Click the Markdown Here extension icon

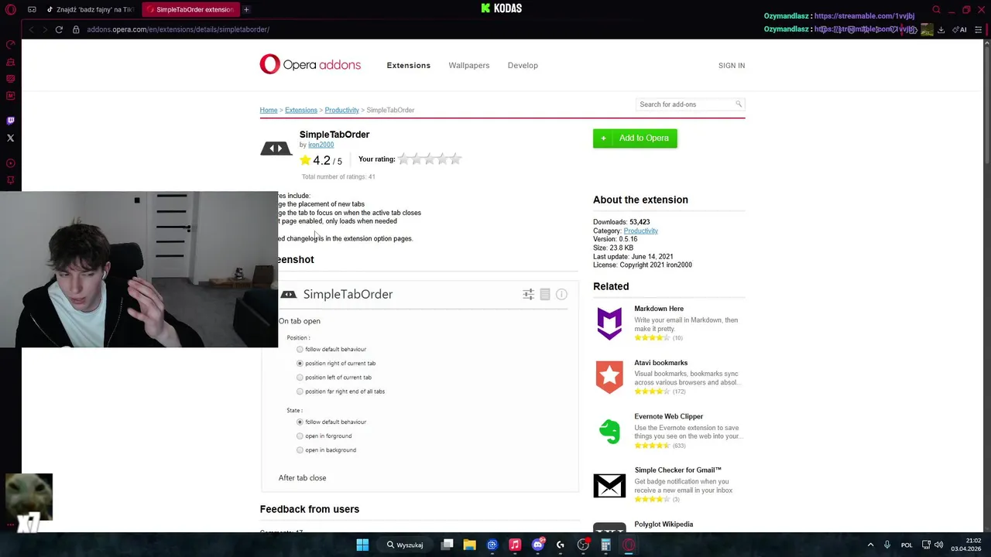609,323
